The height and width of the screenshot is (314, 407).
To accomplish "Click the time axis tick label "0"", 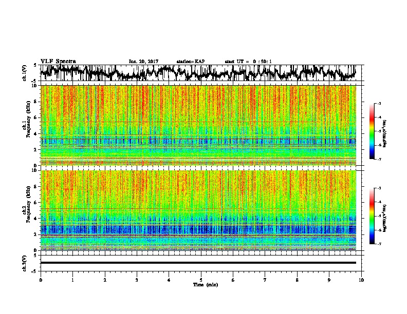I will [x=41, y=280].
